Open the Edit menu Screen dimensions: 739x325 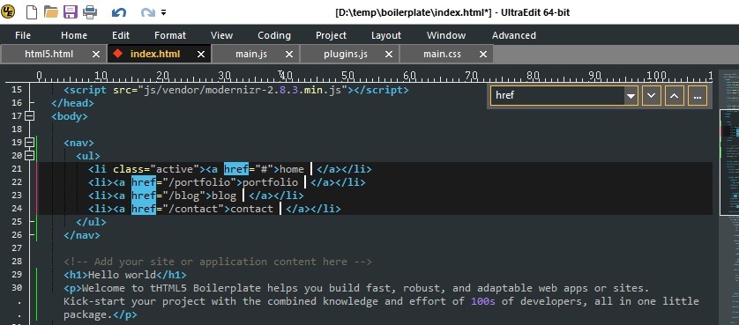(121, 35)
